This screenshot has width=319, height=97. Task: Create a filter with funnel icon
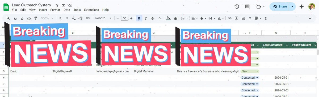click(x=250, y=18)
